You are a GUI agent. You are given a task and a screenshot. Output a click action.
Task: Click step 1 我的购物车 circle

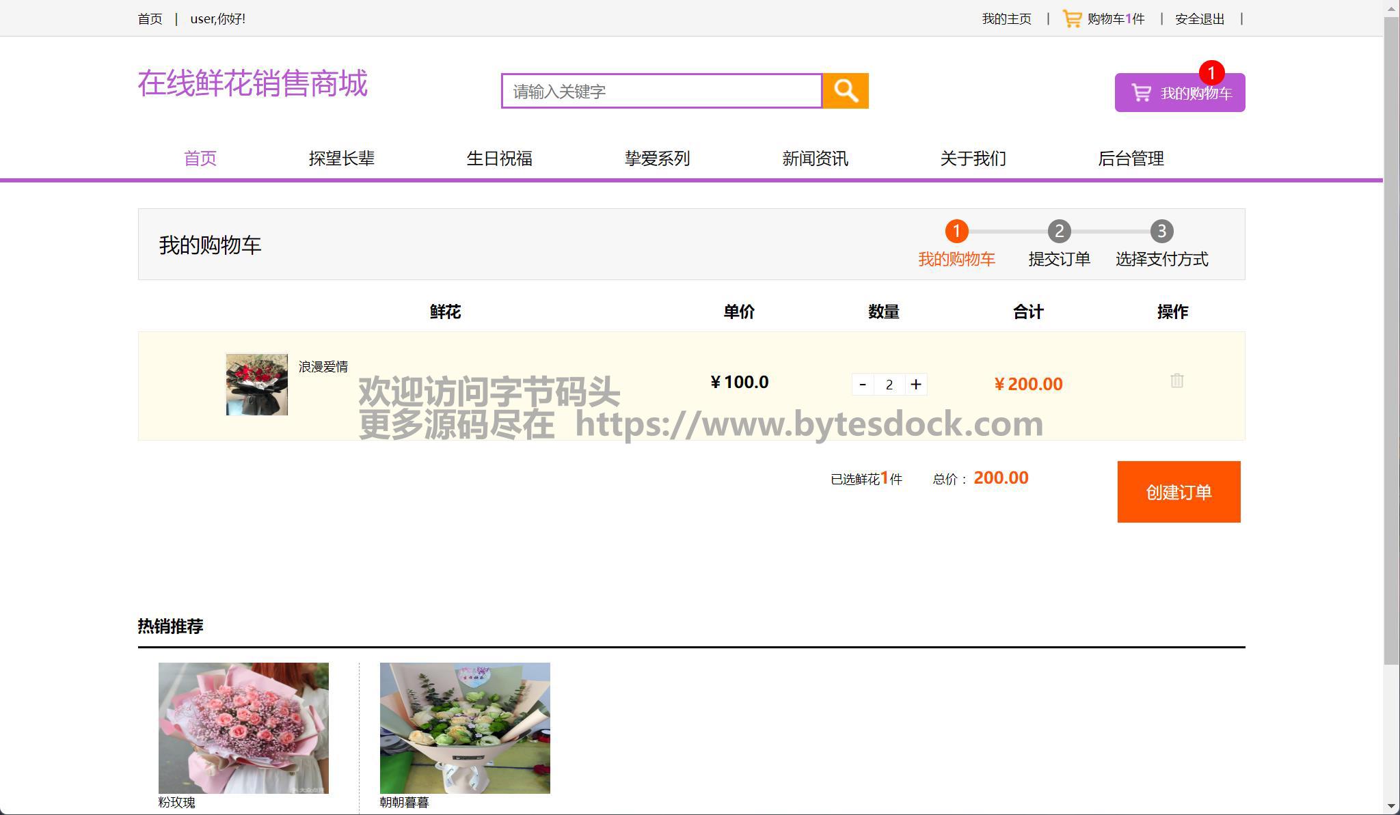tap(956, 231)
